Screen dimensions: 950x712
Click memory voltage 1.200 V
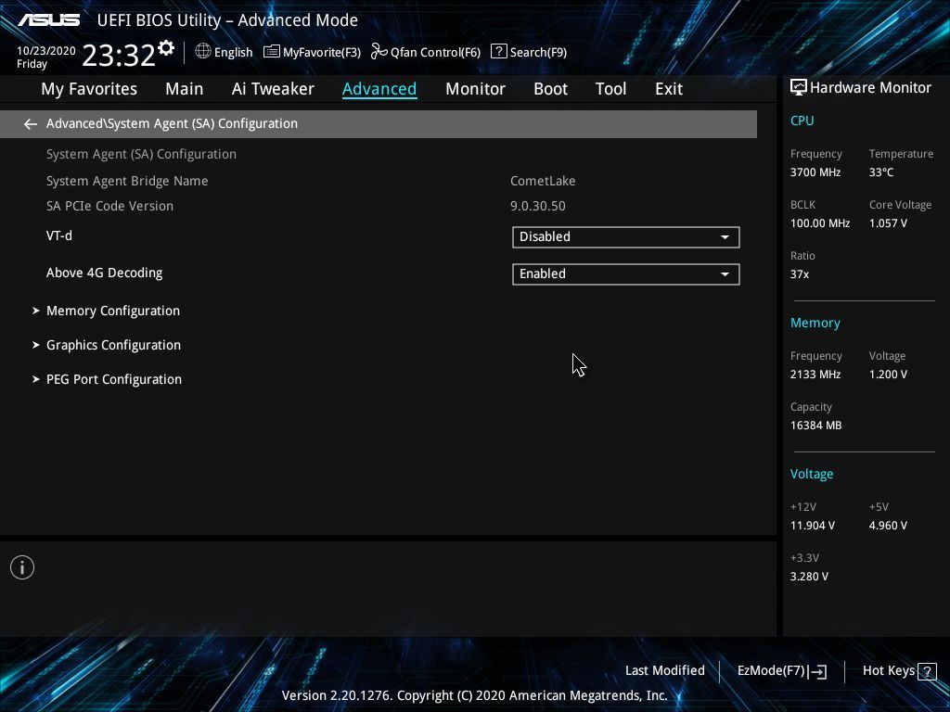click(x=888, y=375)
